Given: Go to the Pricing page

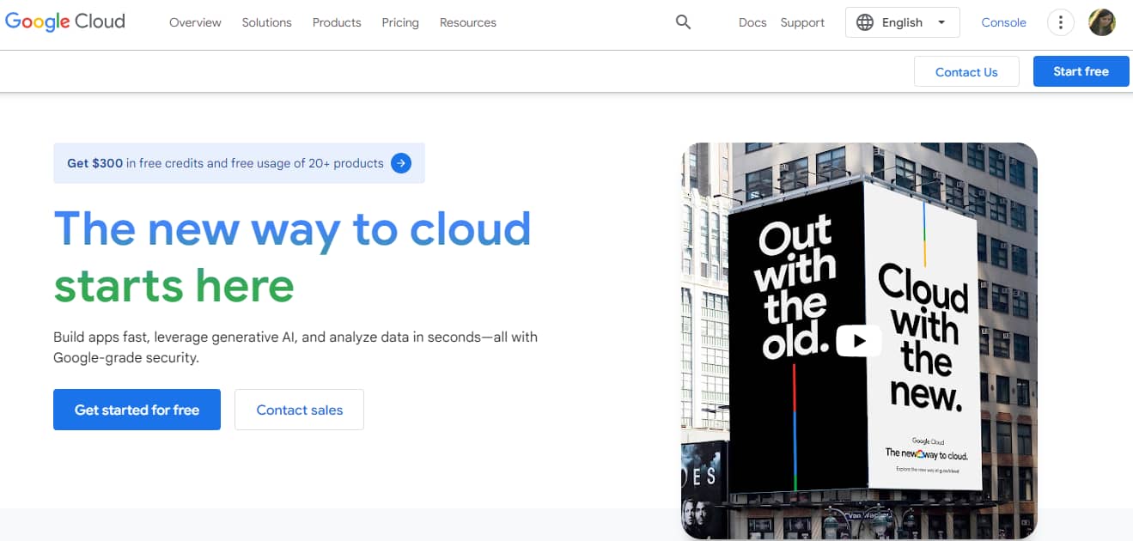Looking at the screenshot, I should (x=400, y=22).
